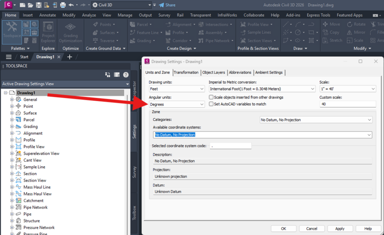The height and width of the screenshot is (235, 384).
Task: Enable Scale objects inserted from other drawings
Action: coord(211,97)
